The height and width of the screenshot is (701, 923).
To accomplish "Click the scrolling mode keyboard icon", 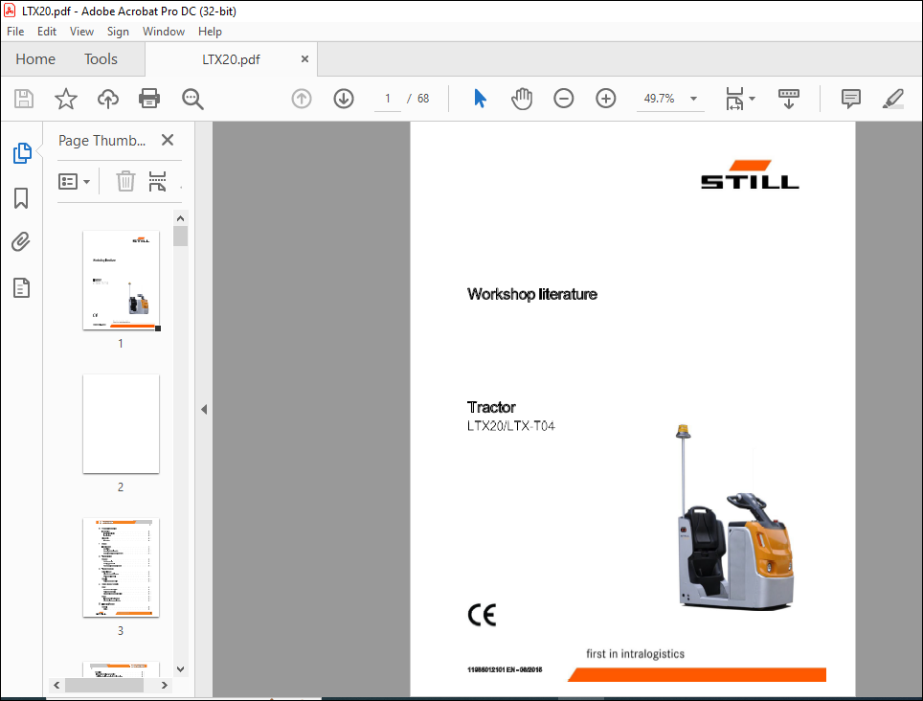I will point(788,99).
